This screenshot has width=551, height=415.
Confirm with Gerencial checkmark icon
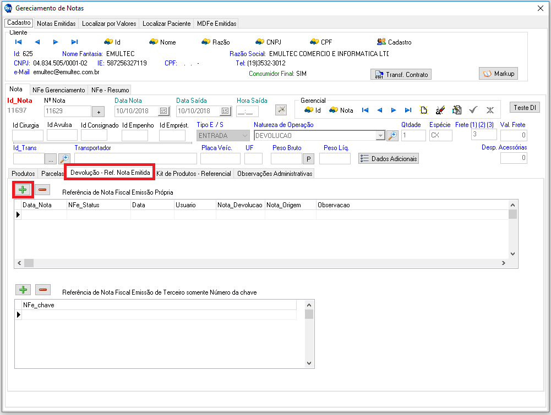click(473, 110)
